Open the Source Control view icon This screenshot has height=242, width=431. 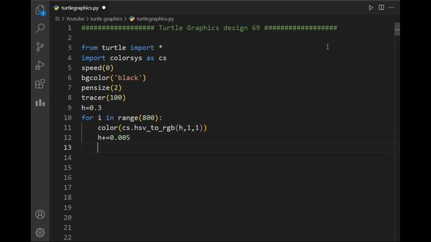[x=40, y=46]
